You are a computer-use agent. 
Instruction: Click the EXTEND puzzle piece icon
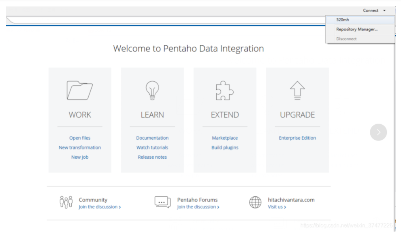coord(224,90)
